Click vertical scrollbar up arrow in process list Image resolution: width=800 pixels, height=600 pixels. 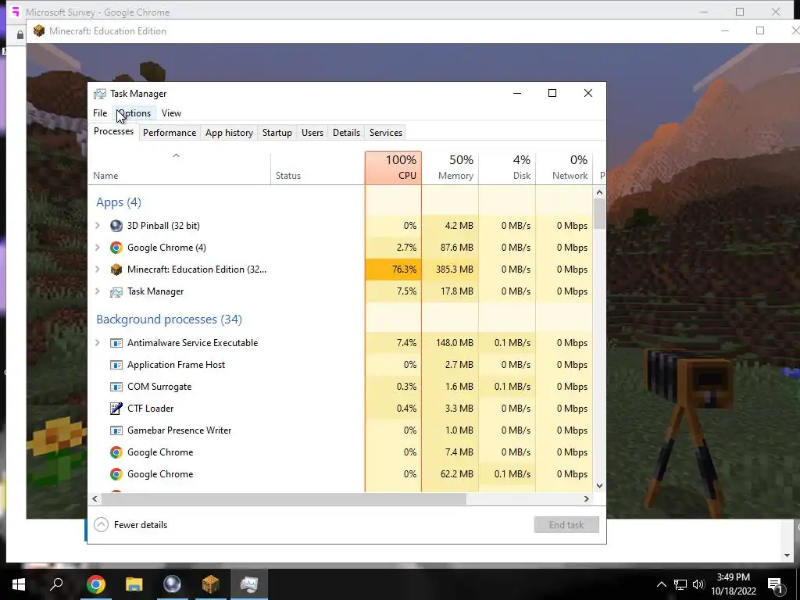[x=599, y=192]
